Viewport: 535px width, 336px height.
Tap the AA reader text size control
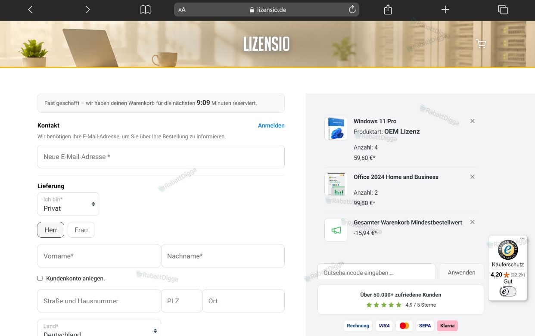click(x=182, y=9)
